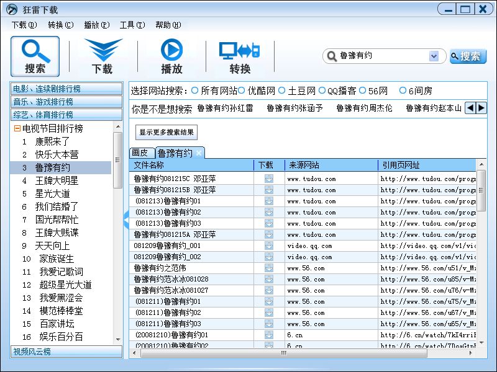Click download icon for (081213)鲁豫有约02
Image resolution: width=497 pixels, height=372 pixels.
click(269, 212)
